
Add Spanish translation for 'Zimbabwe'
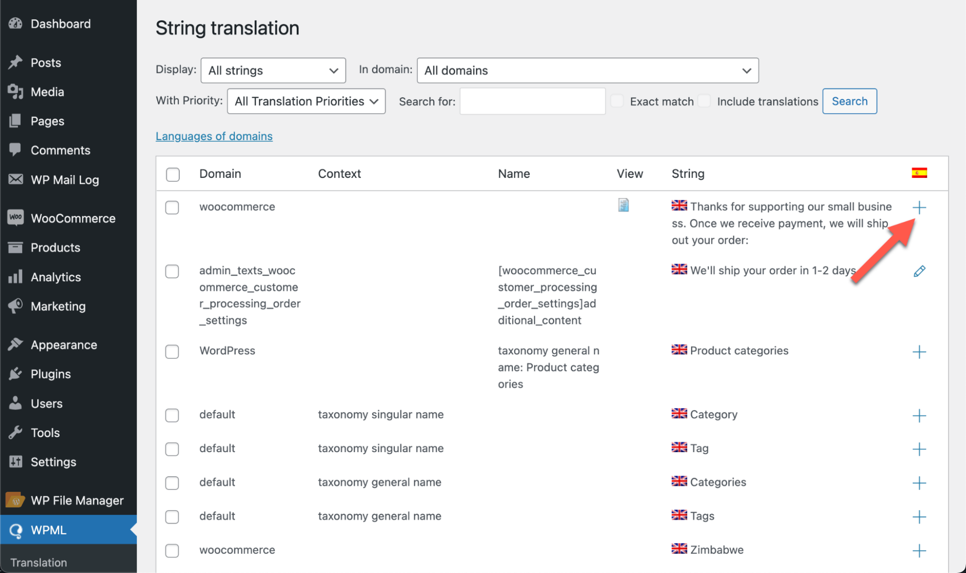919,551
